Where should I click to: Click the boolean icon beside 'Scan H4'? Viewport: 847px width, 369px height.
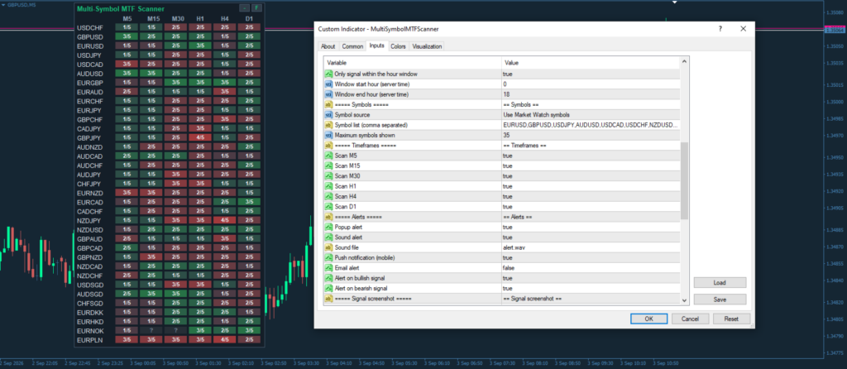pos(328,197)
